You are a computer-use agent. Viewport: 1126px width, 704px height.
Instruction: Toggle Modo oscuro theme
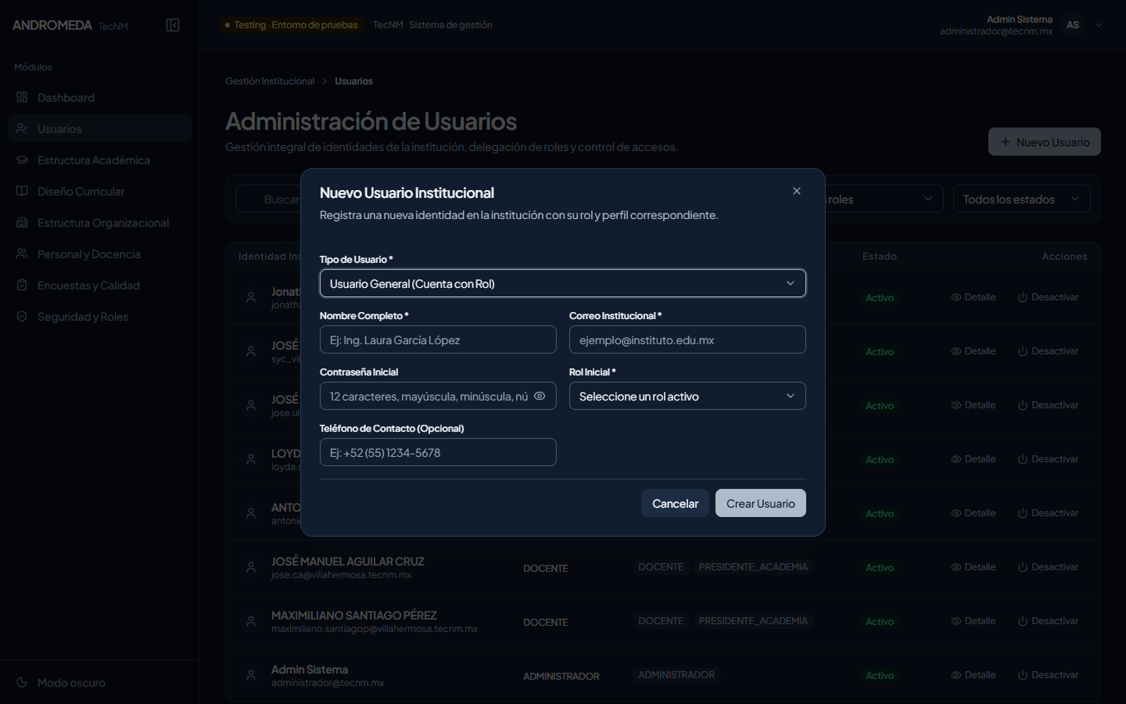[x=99, y=683]
